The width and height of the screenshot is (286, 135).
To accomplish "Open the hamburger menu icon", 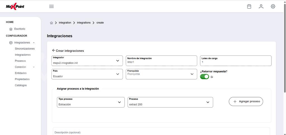I will [51, 6].
